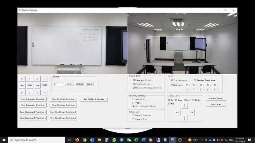Pan camera up-left with diagonal arrow
Image resolution: width=255 pixels, height=143 pixels.
click(x=22, y=79)
